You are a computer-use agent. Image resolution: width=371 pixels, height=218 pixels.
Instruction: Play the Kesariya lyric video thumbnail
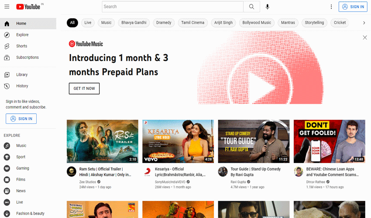click(x=178, y=141)
